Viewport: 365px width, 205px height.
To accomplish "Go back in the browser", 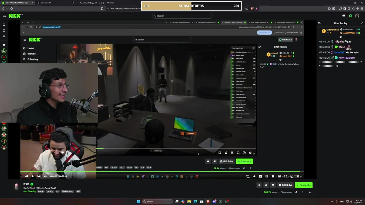I will coord(3,9).
